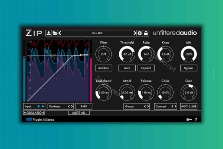The image size is (223, 149).
Task: Toggle the preset lock icon
Action: [x=146, y=33]
